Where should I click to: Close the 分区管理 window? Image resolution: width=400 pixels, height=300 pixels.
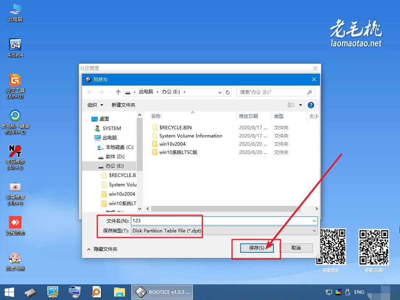[x=315, y=68]
